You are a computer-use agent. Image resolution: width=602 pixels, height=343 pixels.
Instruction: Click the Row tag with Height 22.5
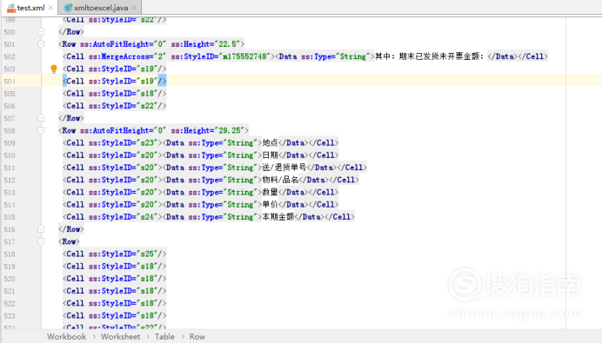coord(151,44)
